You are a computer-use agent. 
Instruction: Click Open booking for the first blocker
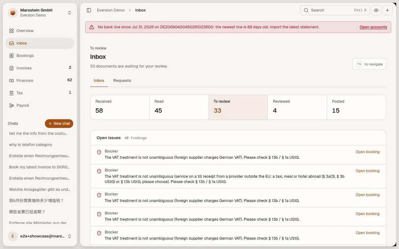click(x=367, y=152)
